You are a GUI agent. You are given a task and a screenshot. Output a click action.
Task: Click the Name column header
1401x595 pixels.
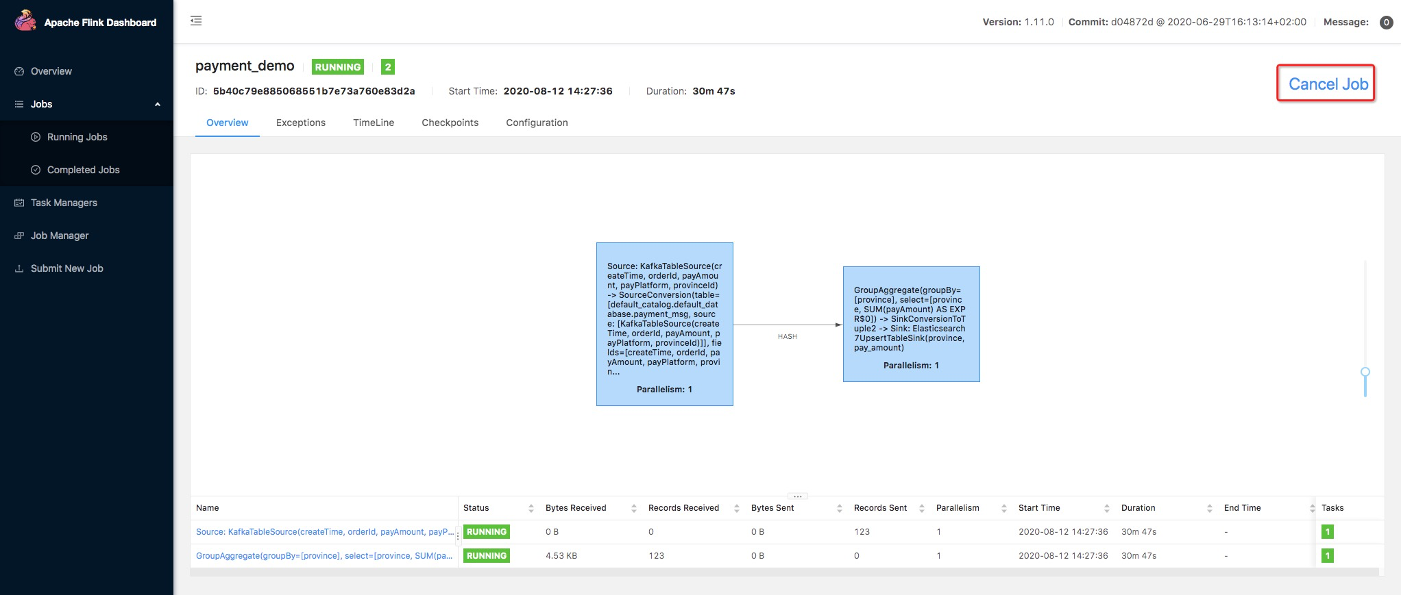click(x=208, y=508)
